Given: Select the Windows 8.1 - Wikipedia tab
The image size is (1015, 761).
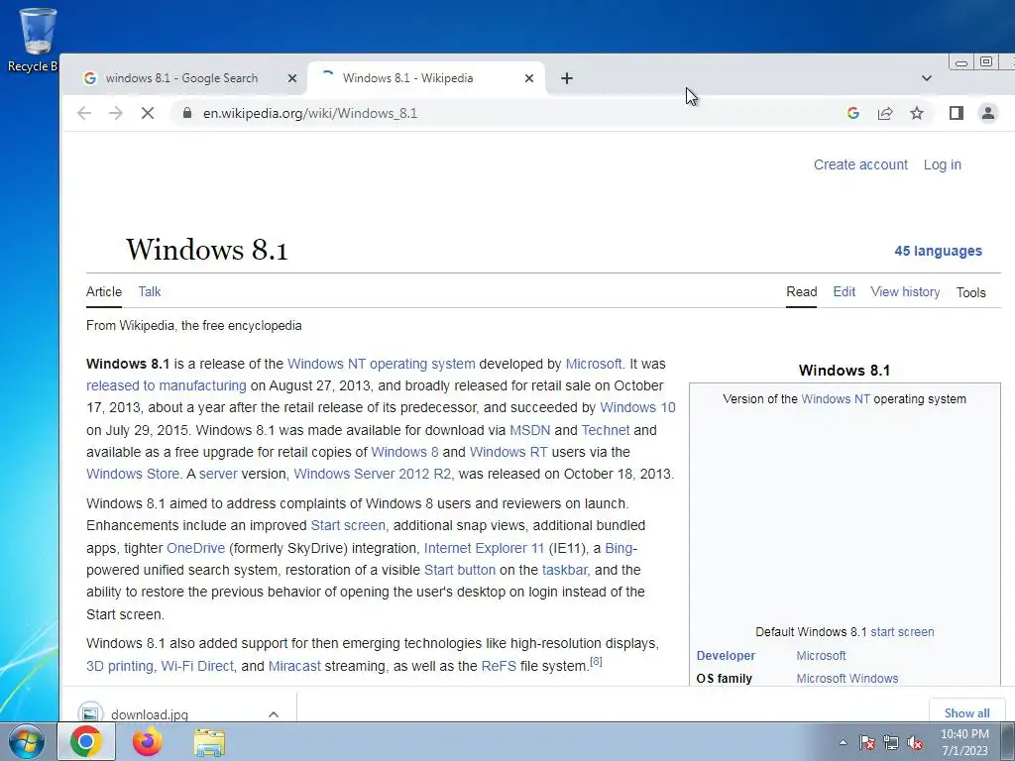Looking at the screenshot, I should pos(407,78).
